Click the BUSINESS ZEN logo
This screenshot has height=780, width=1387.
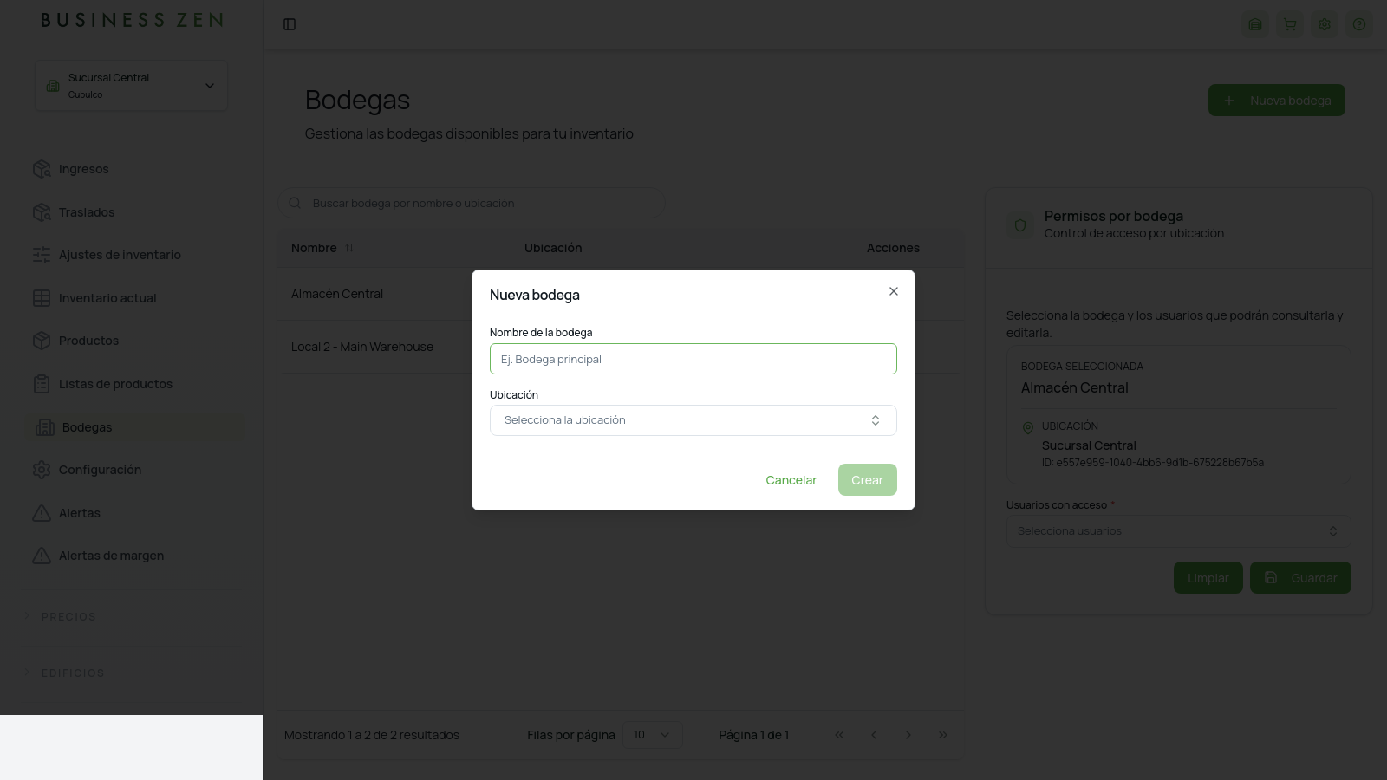132,20
